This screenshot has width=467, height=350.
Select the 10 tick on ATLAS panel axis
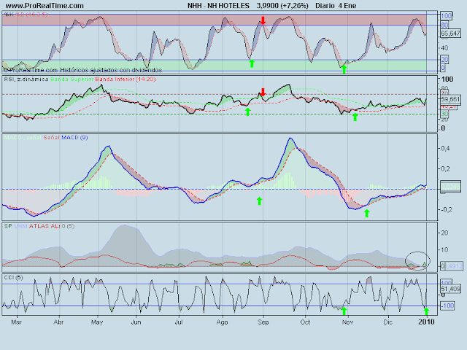click(x=444, y=249)
